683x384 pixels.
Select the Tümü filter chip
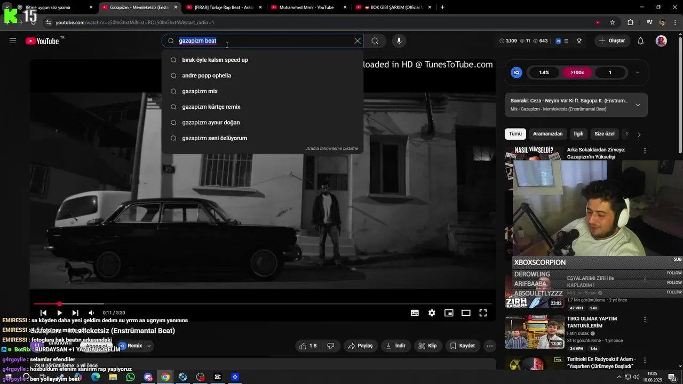pos(515,134)
